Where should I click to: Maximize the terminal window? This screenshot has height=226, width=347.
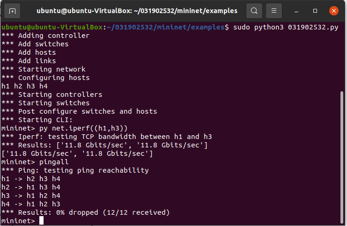[315, 11]
